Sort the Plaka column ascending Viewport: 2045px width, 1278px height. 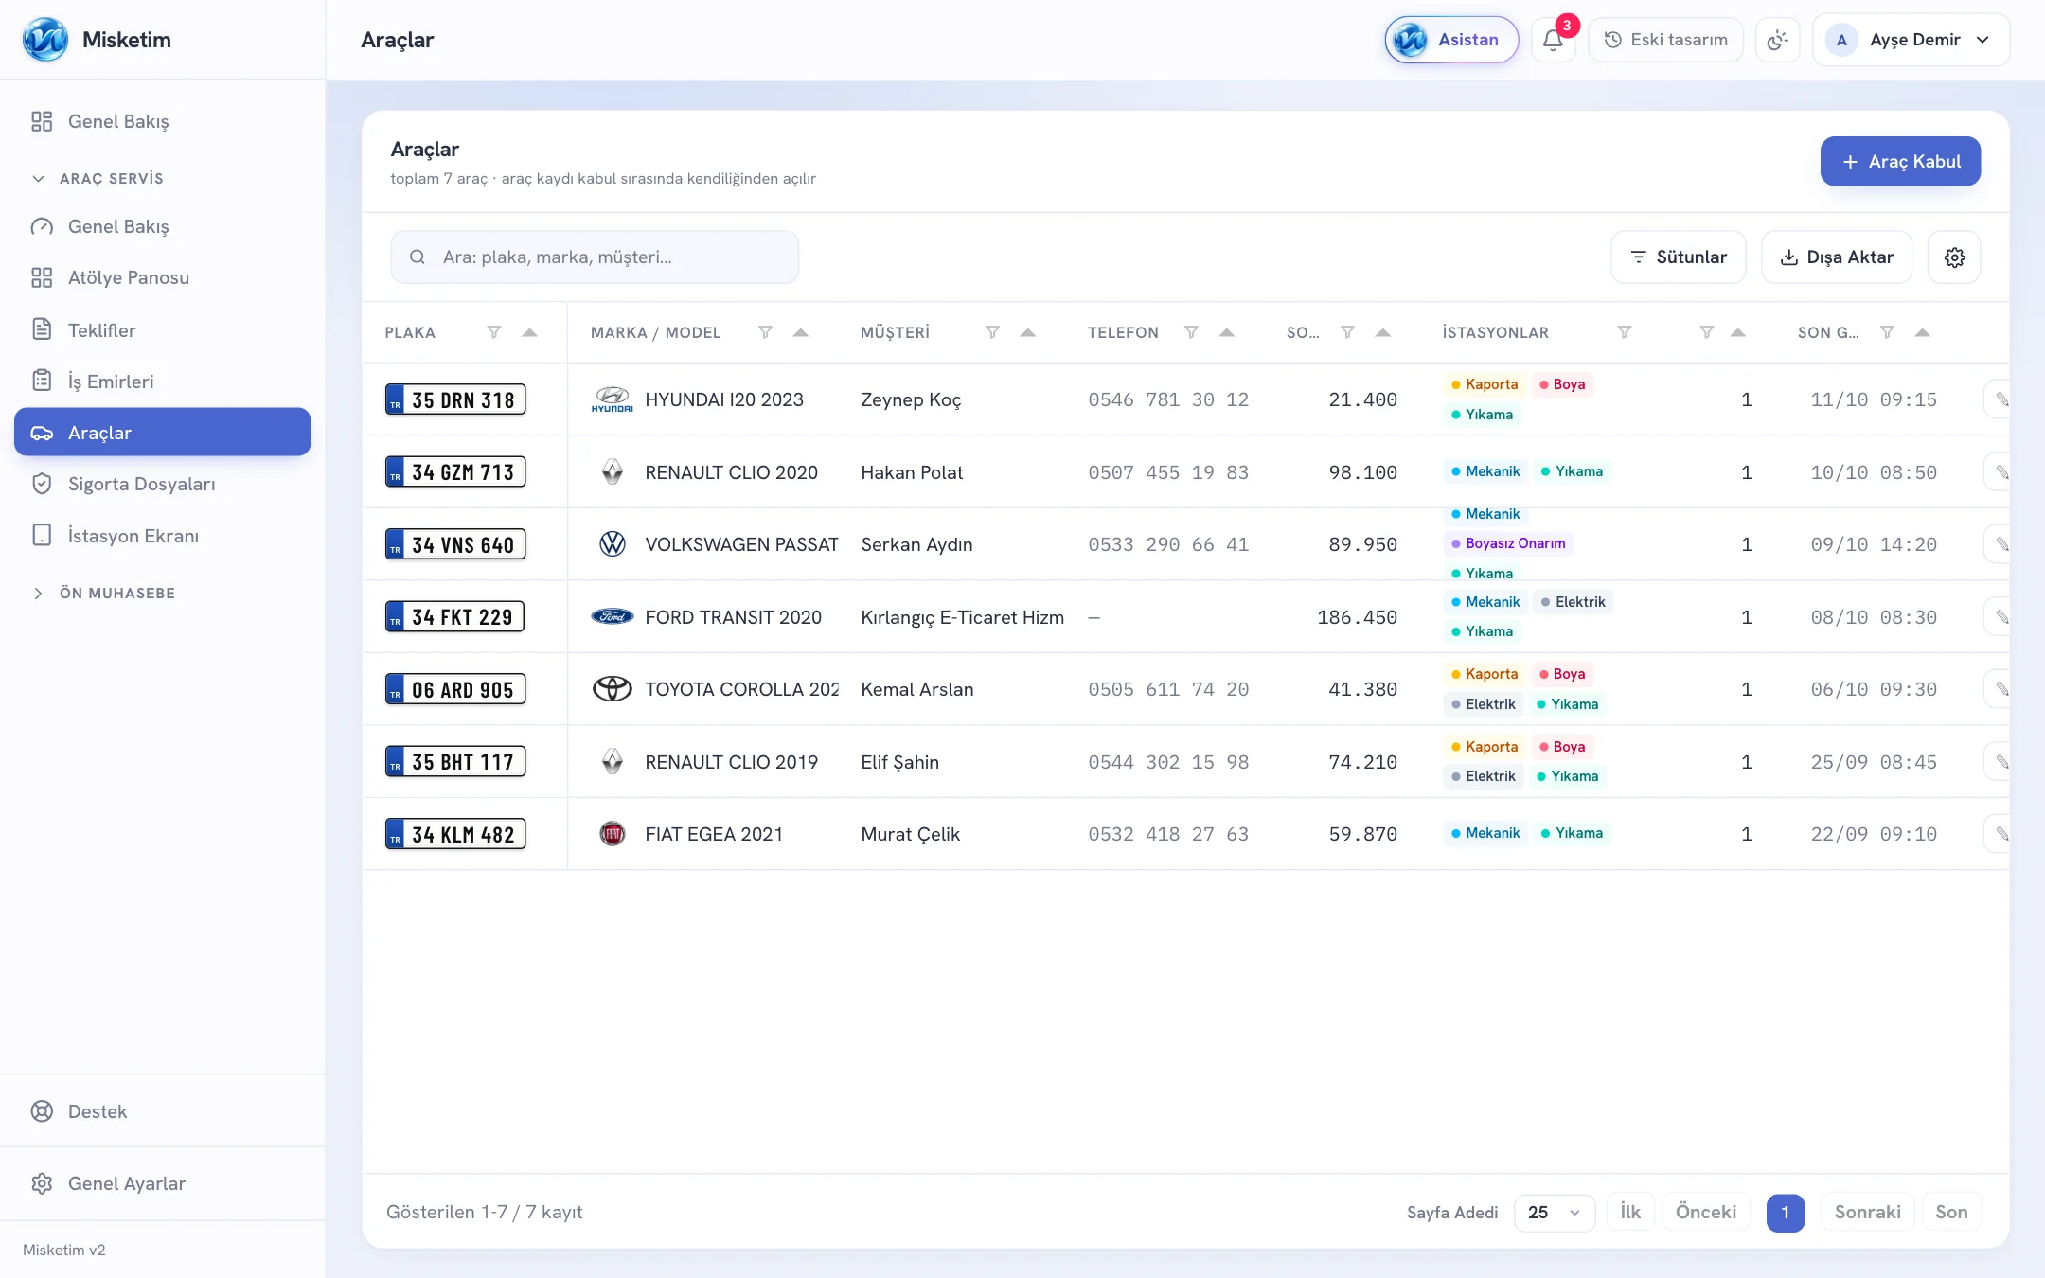coord(529,332)
